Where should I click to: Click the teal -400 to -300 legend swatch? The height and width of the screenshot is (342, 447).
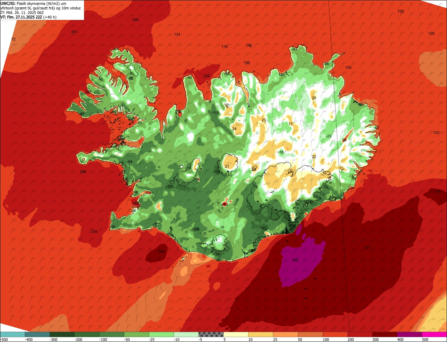pos(37,335)
